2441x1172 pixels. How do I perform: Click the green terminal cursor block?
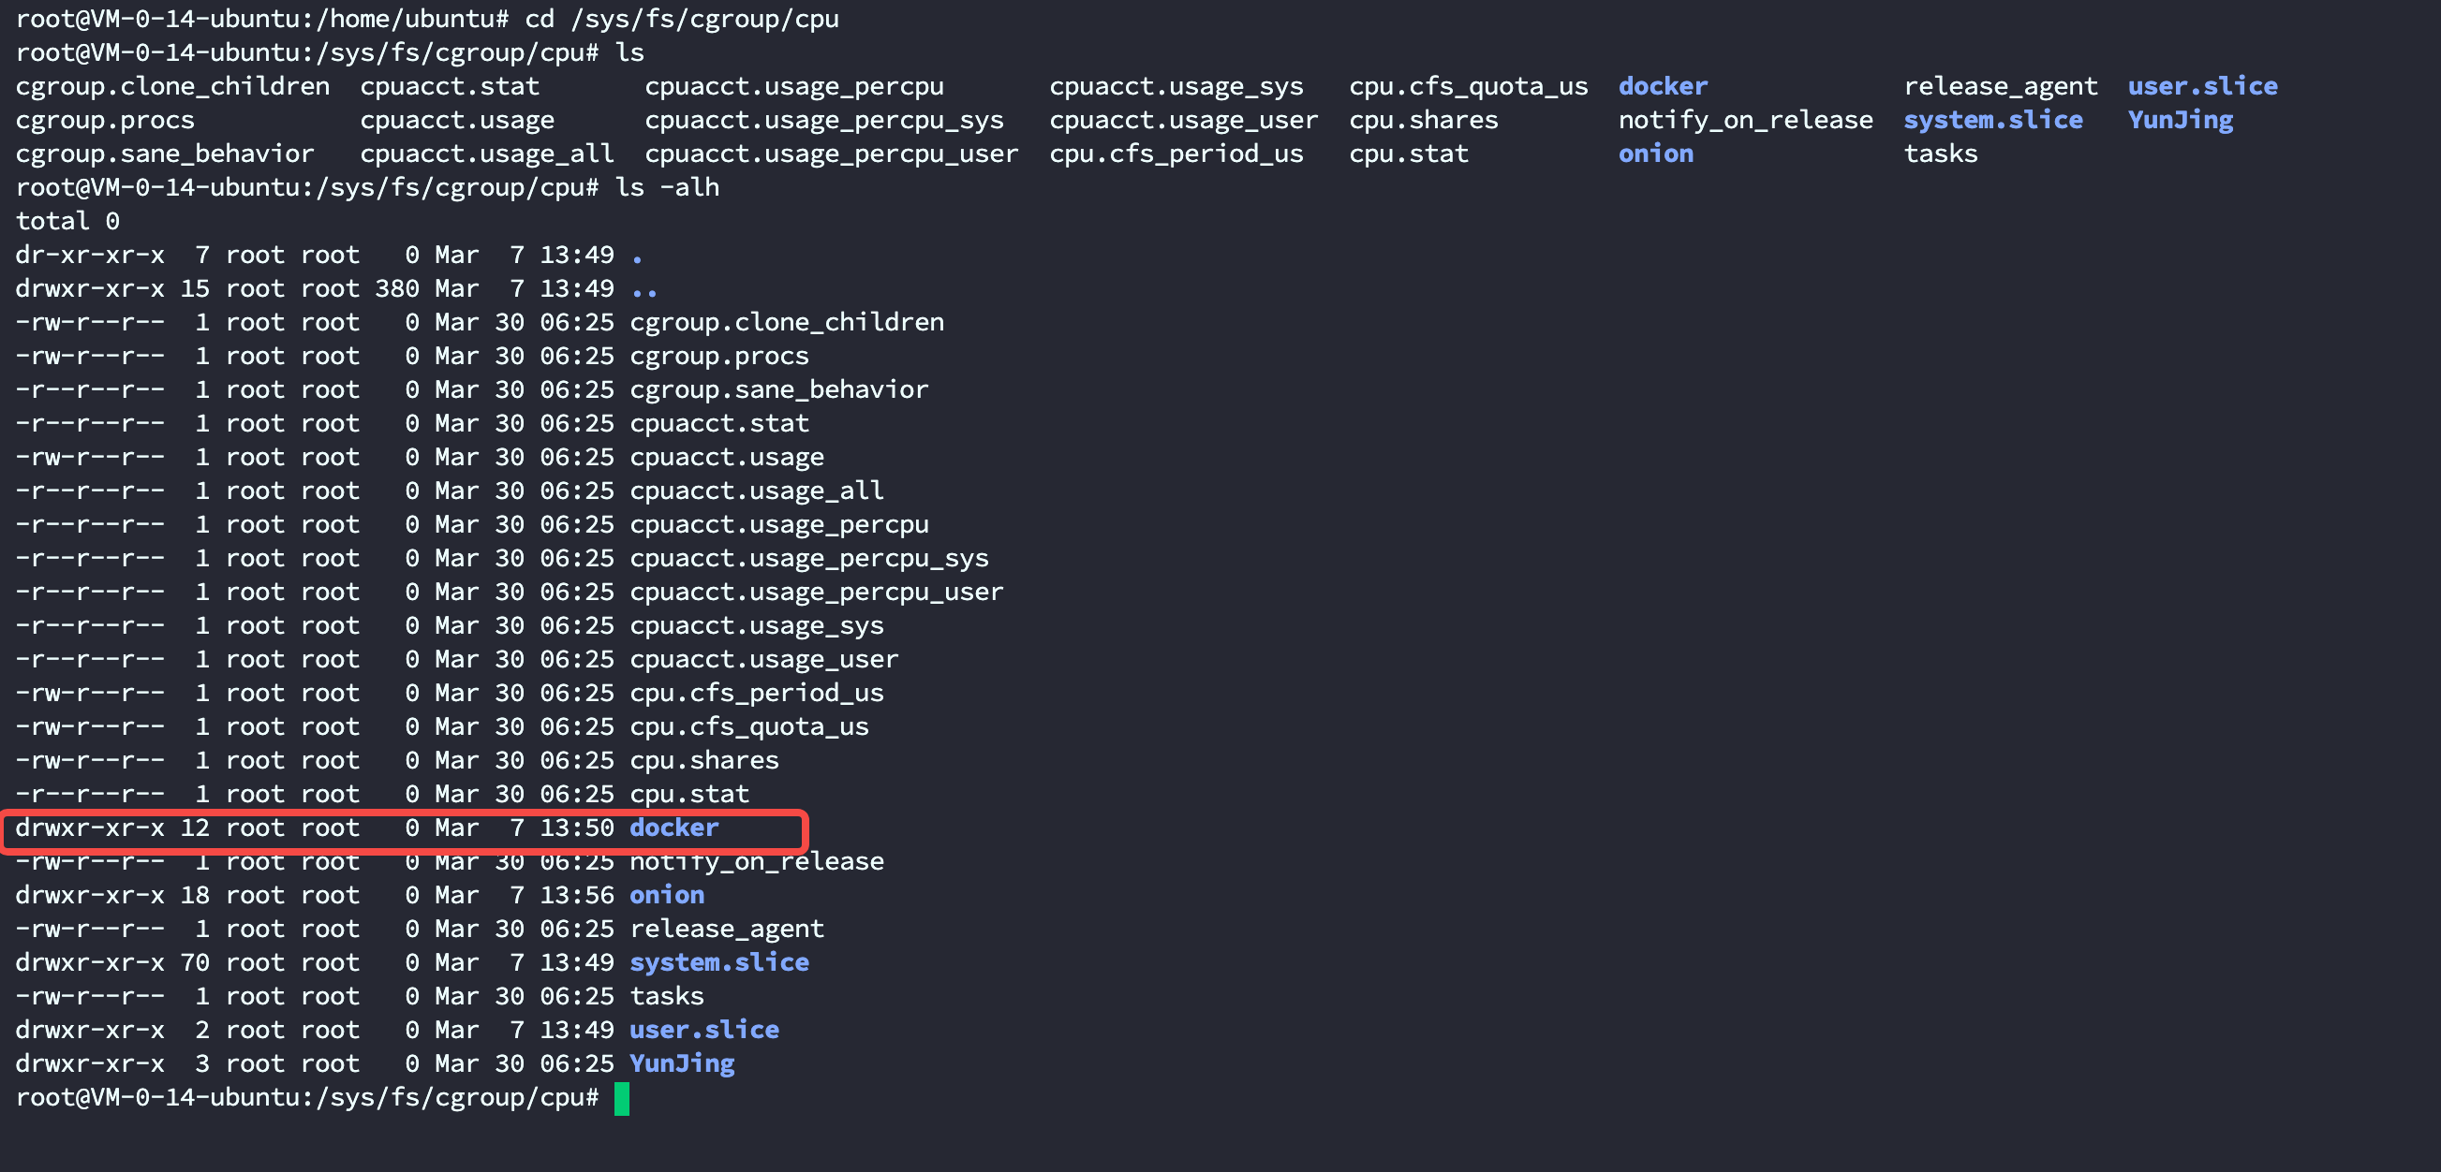click(x=622, y=1098)
